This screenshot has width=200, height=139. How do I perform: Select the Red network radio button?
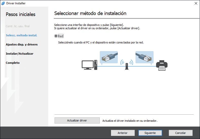(x=56, y=36)
